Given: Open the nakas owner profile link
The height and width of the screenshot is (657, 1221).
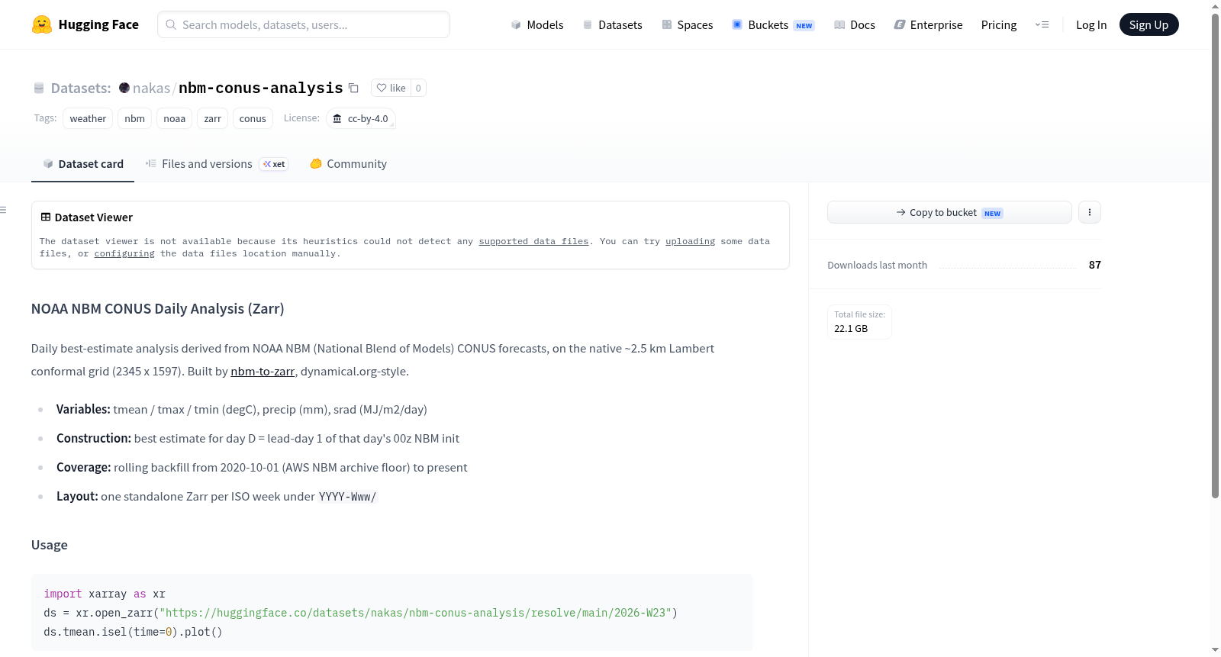Looking at the screenshot, I should tap(151, 88).
